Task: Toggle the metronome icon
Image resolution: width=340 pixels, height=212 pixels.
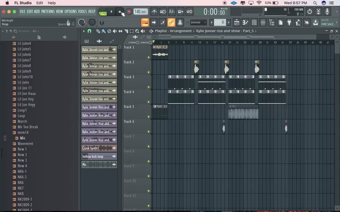Action: point(154,11)
